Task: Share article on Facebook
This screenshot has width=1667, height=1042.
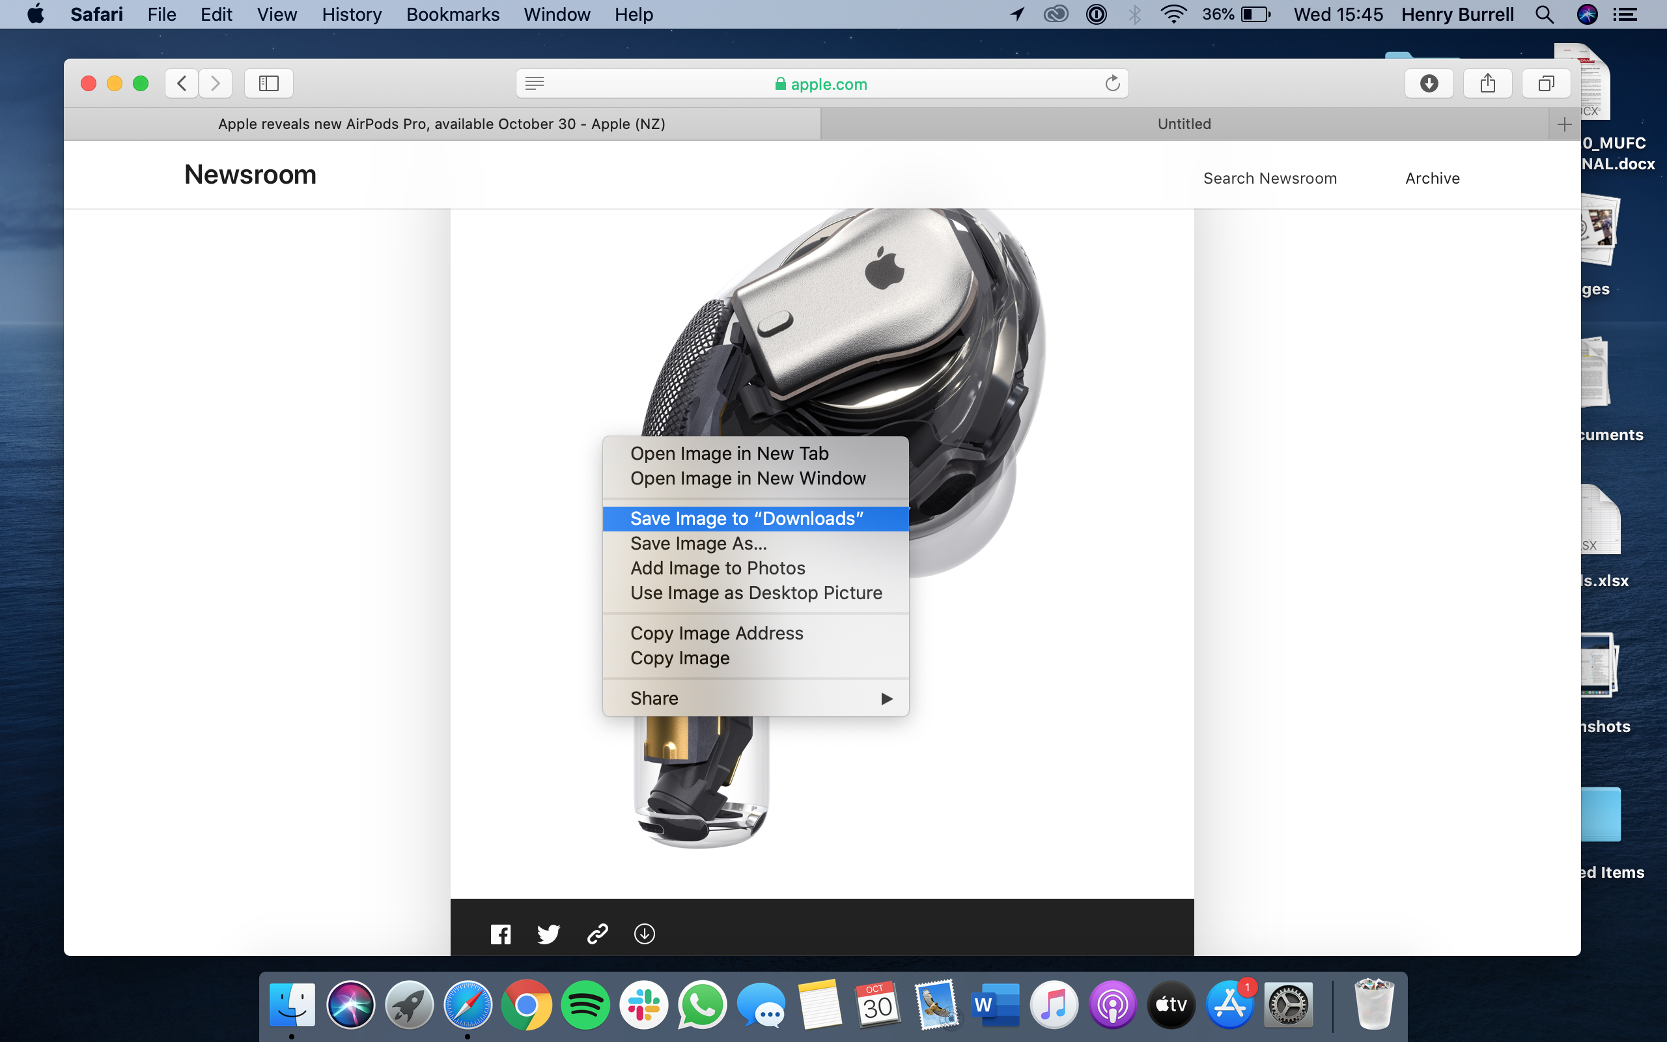Action: (x=501, y=934)
